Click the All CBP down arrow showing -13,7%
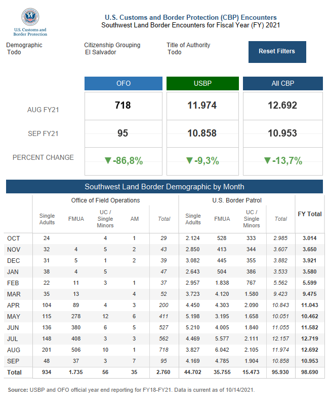Viewport: 329px width, 406px height. 268,161
